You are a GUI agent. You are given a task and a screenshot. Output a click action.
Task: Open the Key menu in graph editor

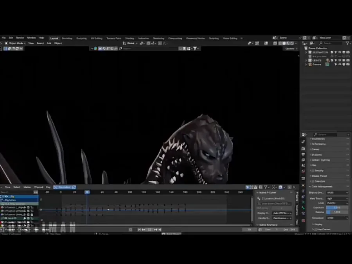48,187
